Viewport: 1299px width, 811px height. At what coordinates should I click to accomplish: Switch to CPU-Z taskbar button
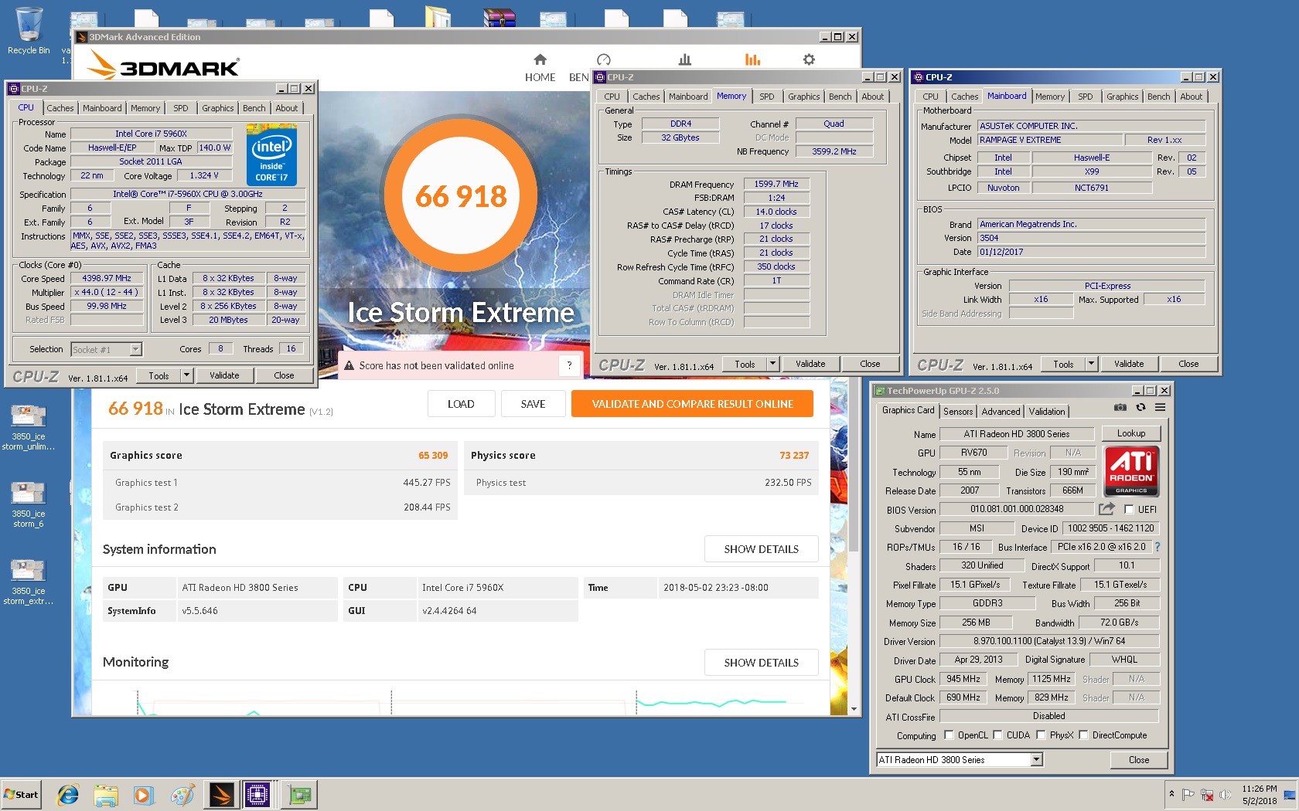point(257,794)
